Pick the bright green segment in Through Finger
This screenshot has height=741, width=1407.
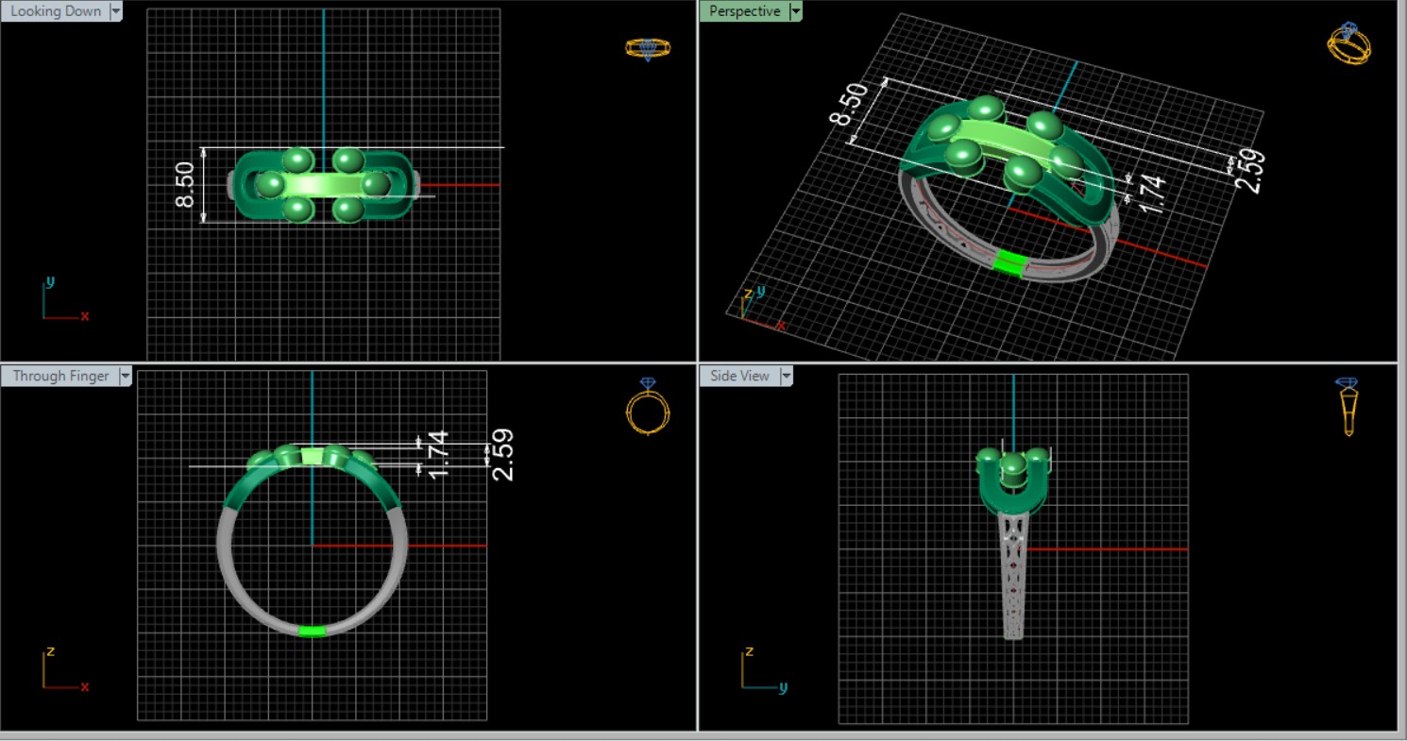(312, 631)
